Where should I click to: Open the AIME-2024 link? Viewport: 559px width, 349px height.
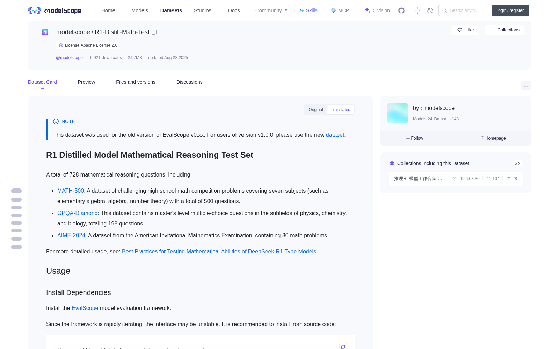click(71, 235)
